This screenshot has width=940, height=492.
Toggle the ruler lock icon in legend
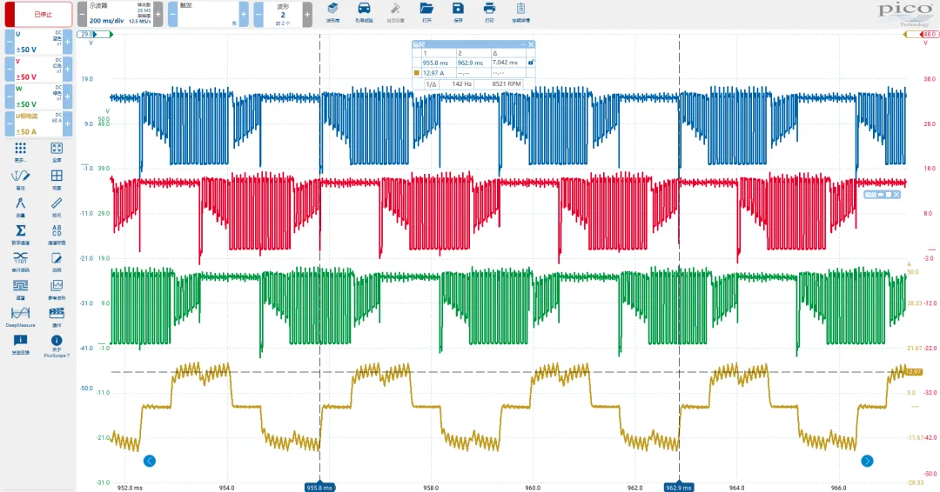click(x=531, y=63)
